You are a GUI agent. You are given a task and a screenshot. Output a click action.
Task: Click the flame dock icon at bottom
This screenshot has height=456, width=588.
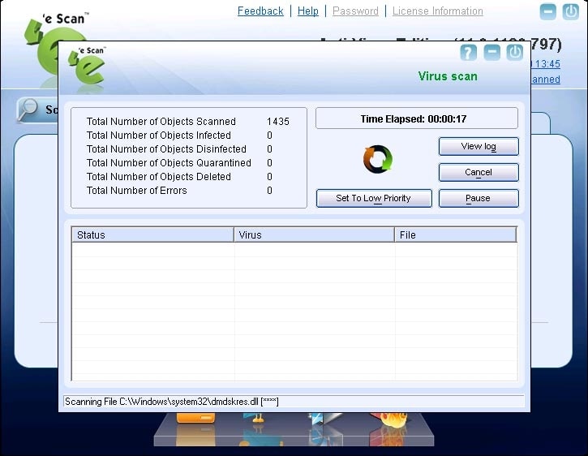388,420
